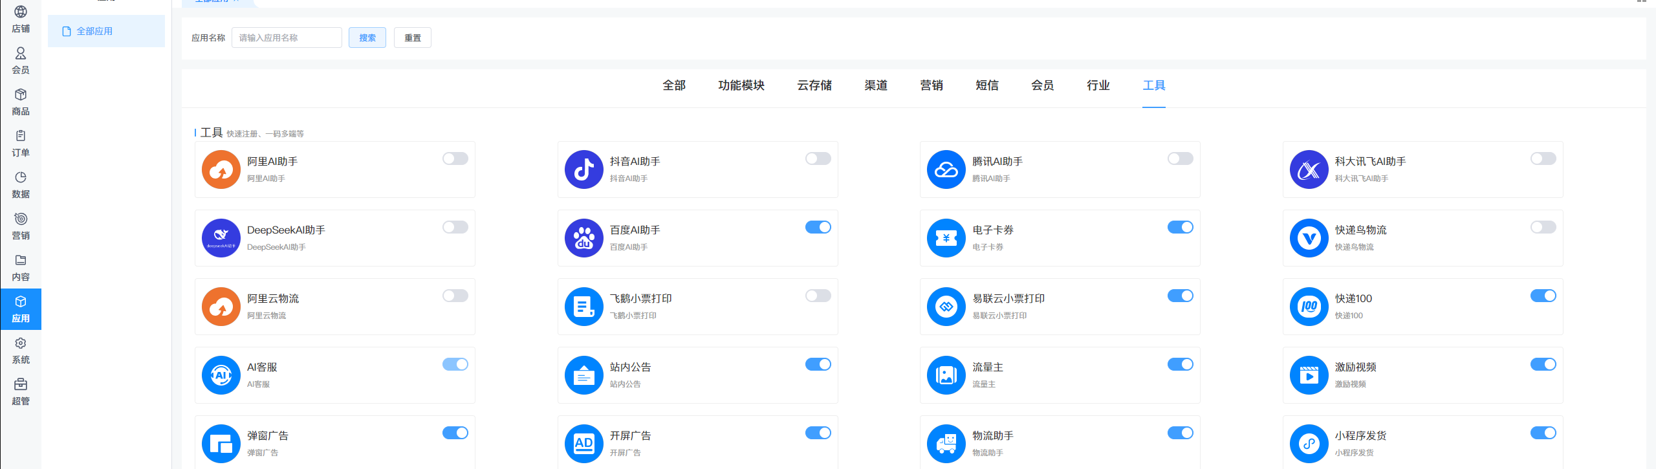Click the 小程序发货 icon
This screenshot has width=1656, height=469.
coord(1309,444)
